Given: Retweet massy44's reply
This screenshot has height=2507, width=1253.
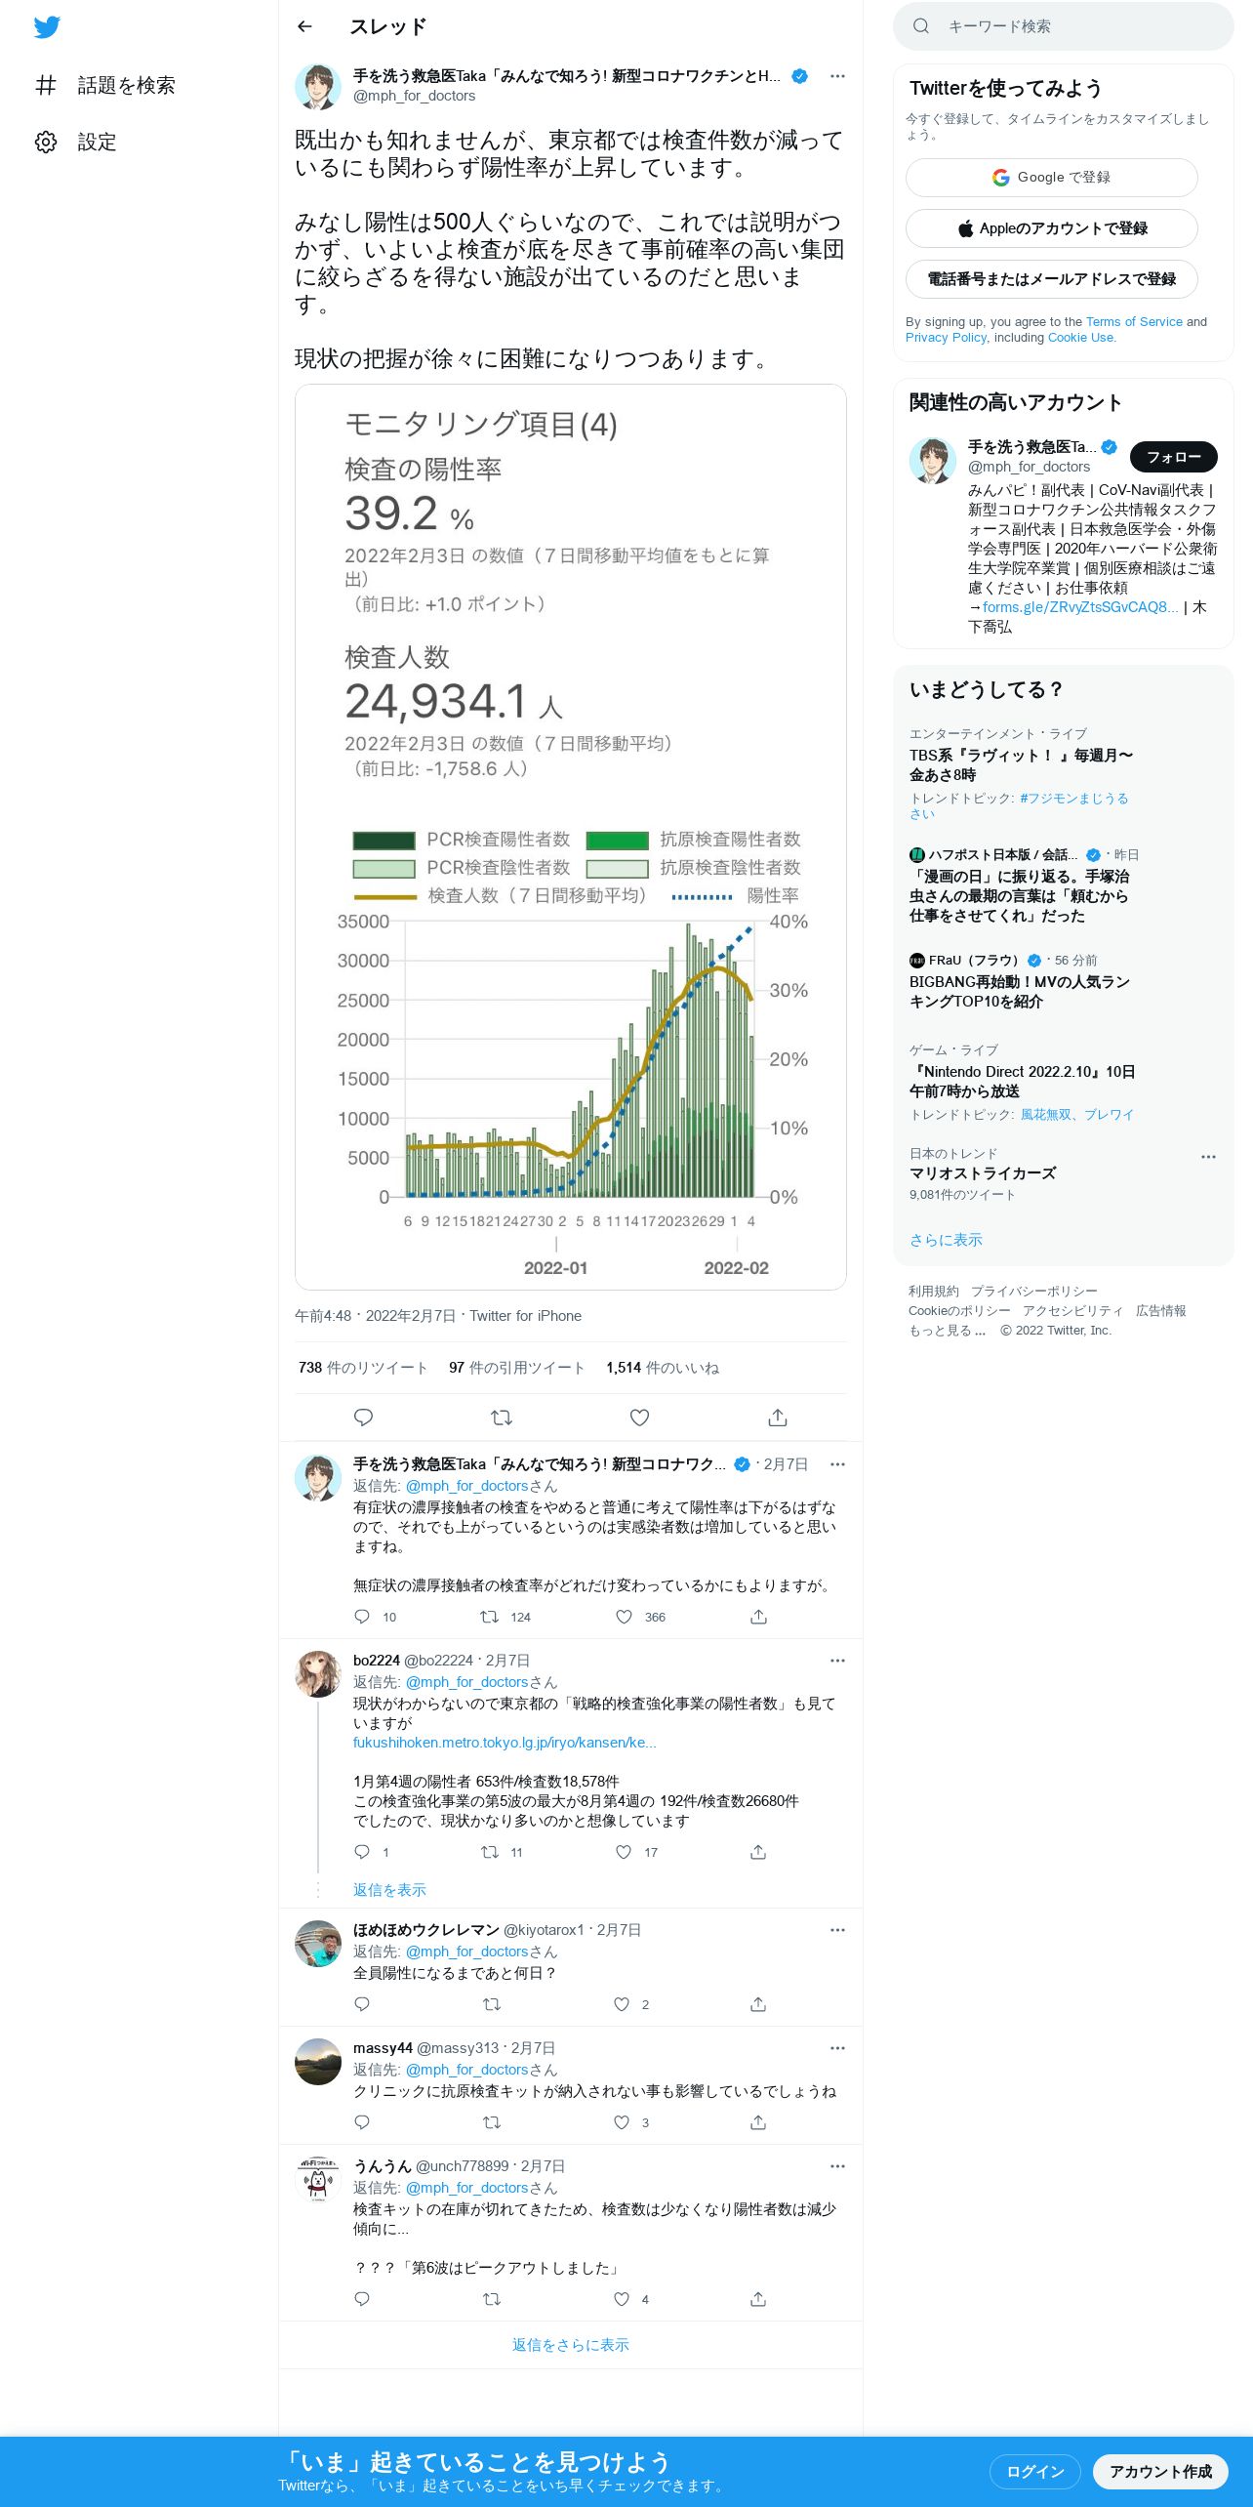Looking at the screenshot, I should coord(492,2122).
